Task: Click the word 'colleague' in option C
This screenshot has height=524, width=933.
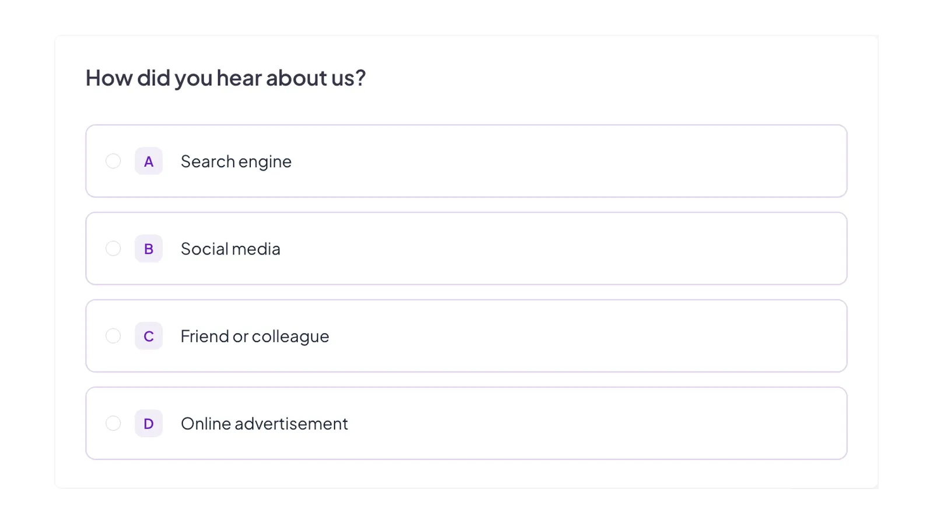Action: pos(290,337)
